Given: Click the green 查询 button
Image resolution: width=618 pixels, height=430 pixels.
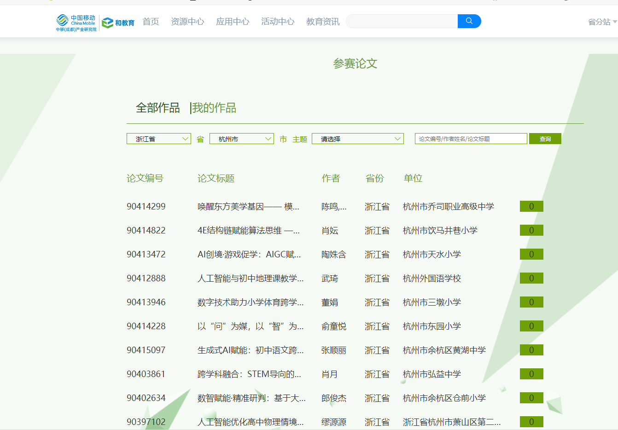Looking at the screenshot, I should 545,139.
